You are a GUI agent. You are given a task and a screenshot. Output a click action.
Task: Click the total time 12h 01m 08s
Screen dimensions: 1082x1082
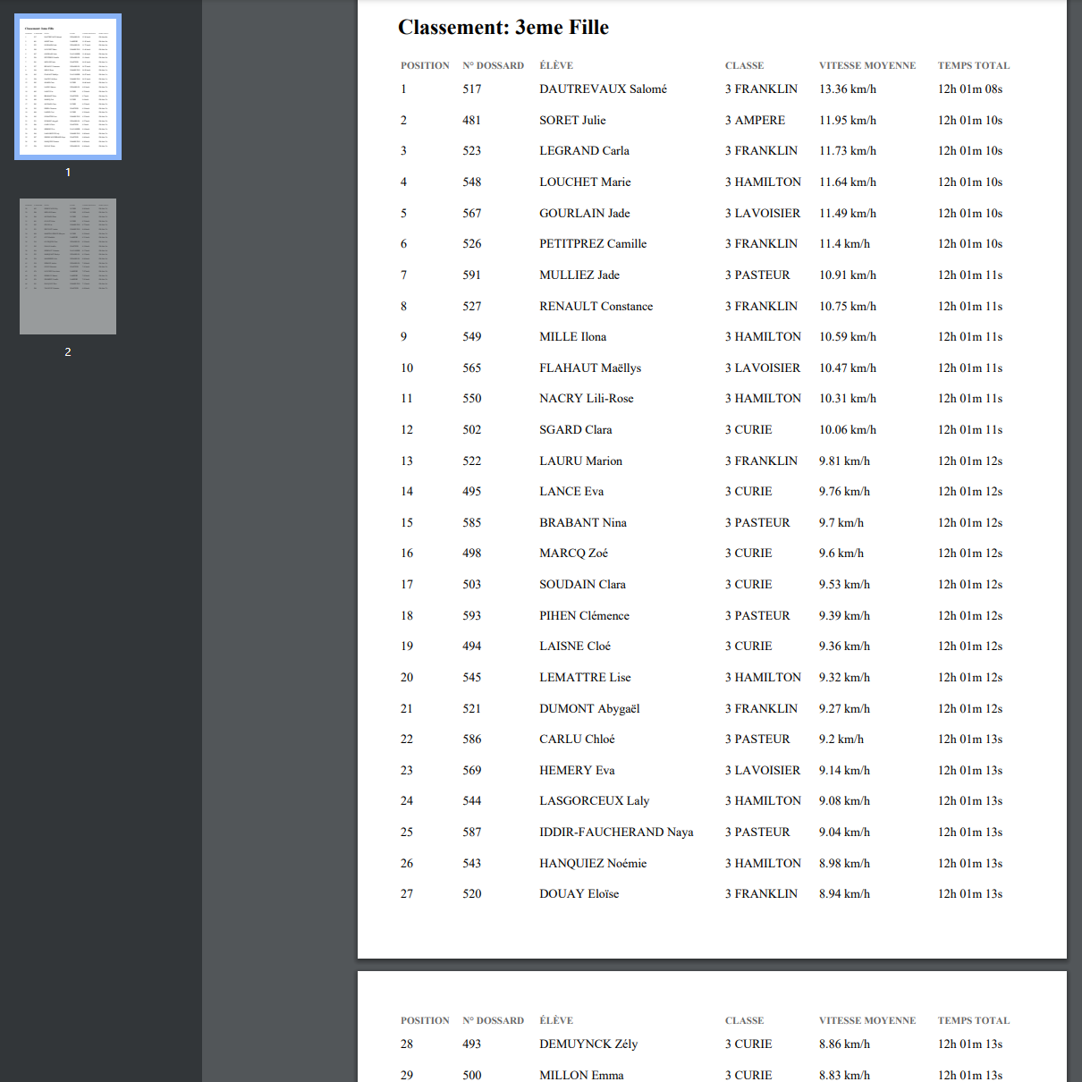tap(969, 89)
